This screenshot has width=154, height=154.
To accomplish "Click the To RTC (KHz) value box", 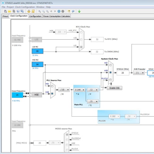I will [x=97, y=39].
